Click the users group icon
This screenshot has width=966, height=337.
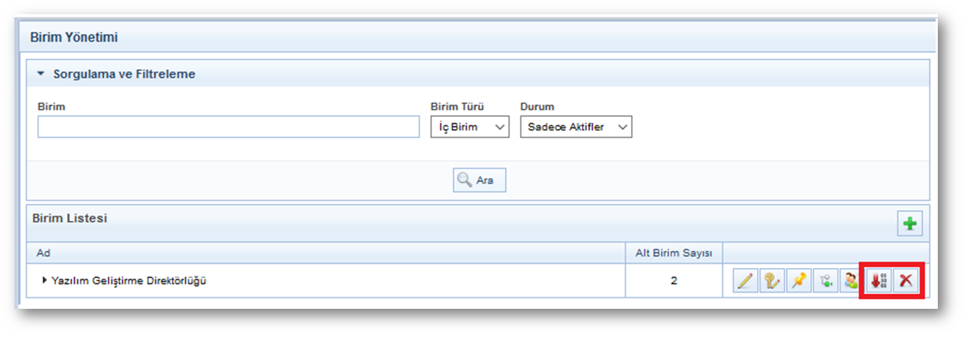pyautogui.click(x=851, y=281)
